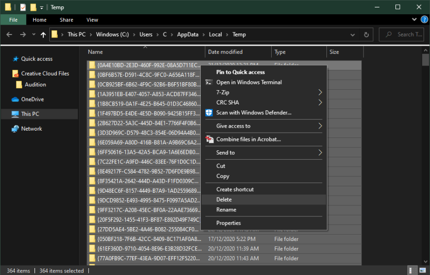Click the Acrobat combine files icon
The width and height of the screenshot is (430, 275).
[209, 139]
